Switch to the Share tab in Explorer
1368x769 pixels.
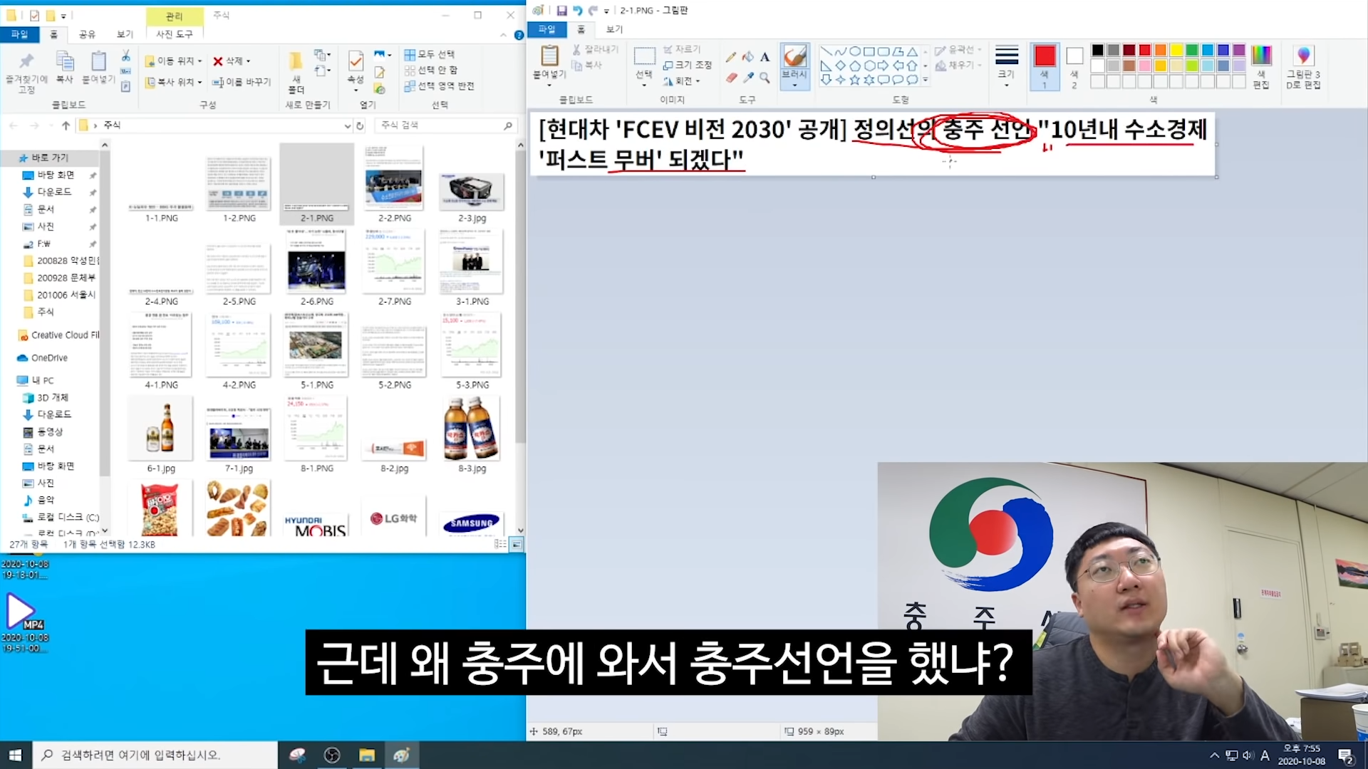coord(87,34)
